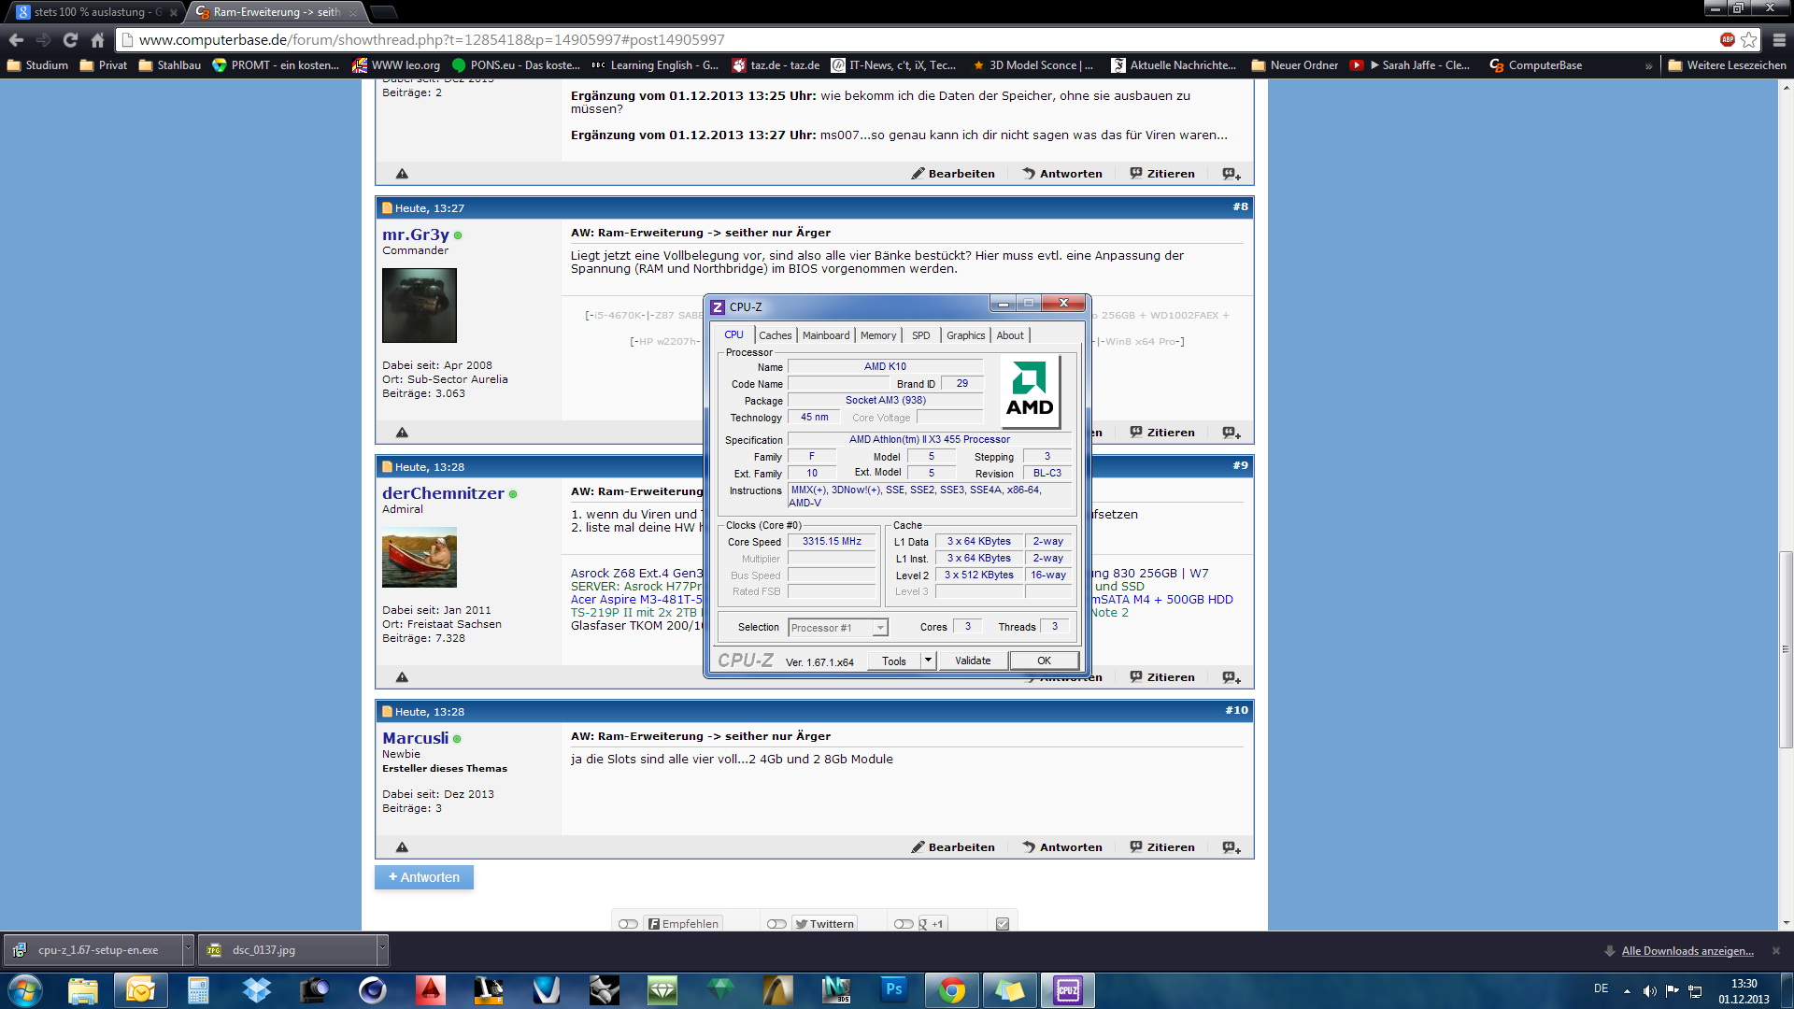Open options for cpu-z_1.67-setup-en.exe download
1794x1009 pixels.
188,950
